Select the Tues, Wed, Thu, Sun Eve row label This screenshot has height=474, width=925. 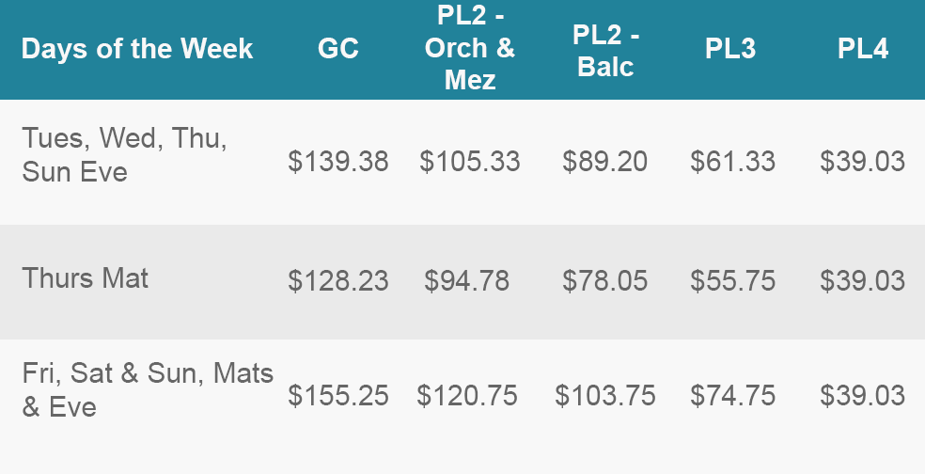124,154
